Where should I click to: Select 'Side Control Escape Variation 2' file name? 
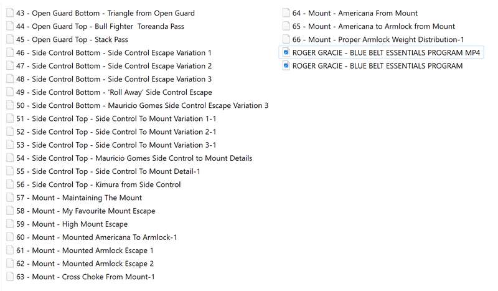[x=114, y=66]
